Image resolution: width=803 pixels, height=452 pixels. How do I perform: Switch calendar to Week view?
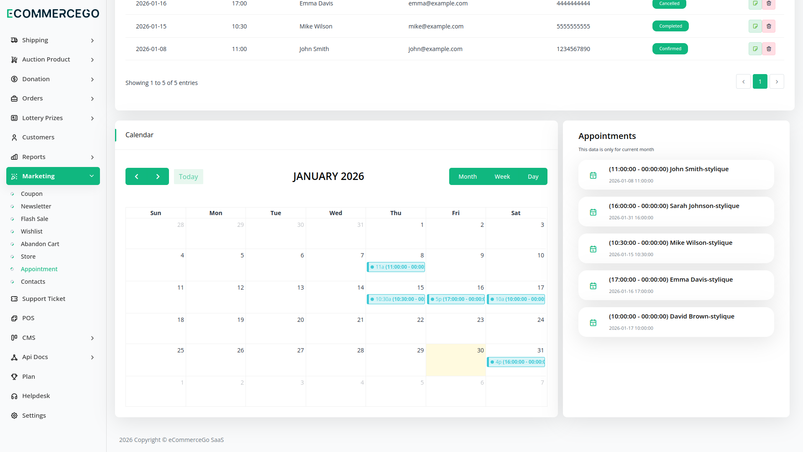pyautogui.click(x=502, y=177)
